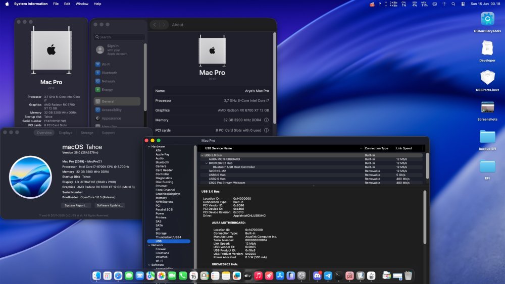Open the Mail app in the Dock
Image resolution: width=505 pixels, height=284 pixels.
140,275
